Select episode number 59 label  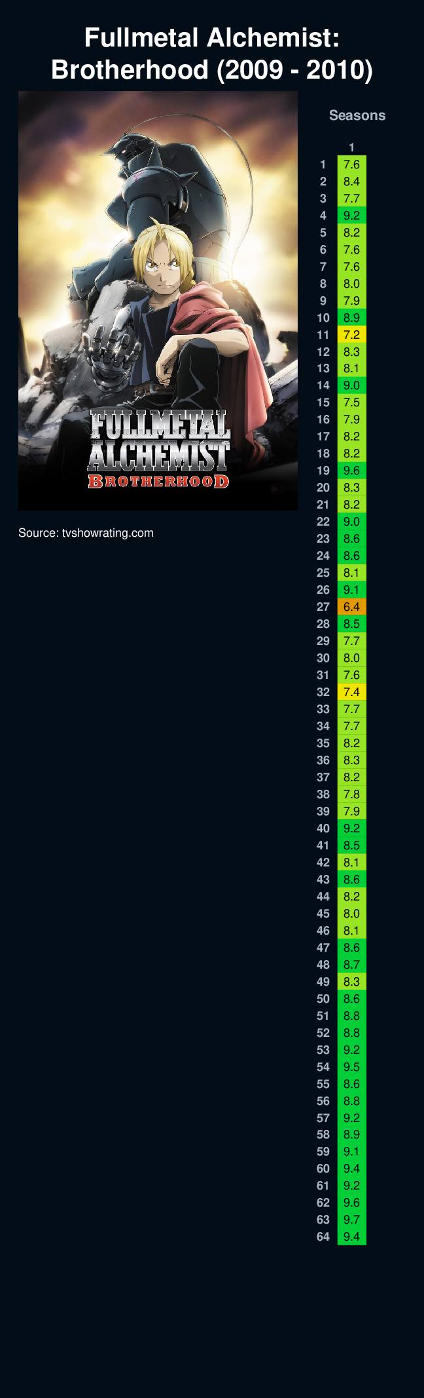[323, 1152]
